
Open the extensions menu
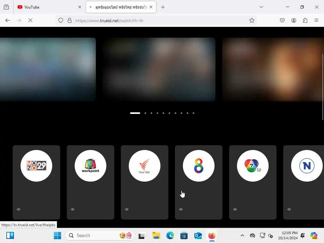pyautogui.click(x=305, y=20)
